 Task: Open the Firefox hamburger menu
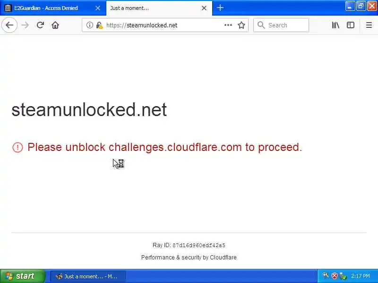pos(369,25)
